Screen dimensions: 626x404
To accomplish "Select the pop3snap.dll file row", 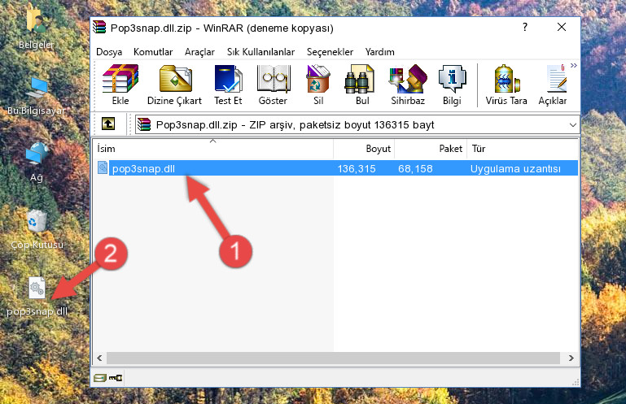I will pos(337,168).
